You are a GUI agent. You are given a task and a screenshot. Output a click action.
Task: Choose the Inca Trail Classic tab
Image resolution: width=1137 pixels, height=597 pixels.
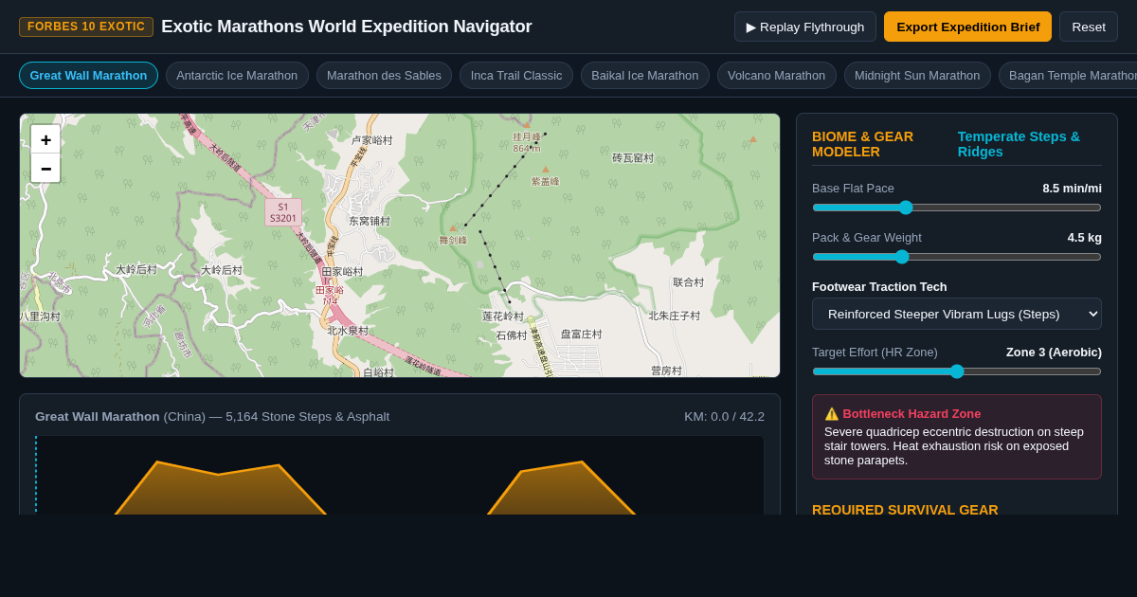516,76
